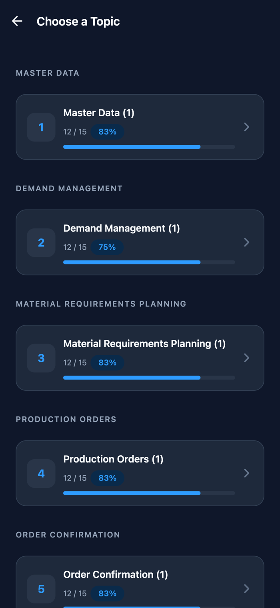Select the Demand Management (1) topic title

[122, 228]
